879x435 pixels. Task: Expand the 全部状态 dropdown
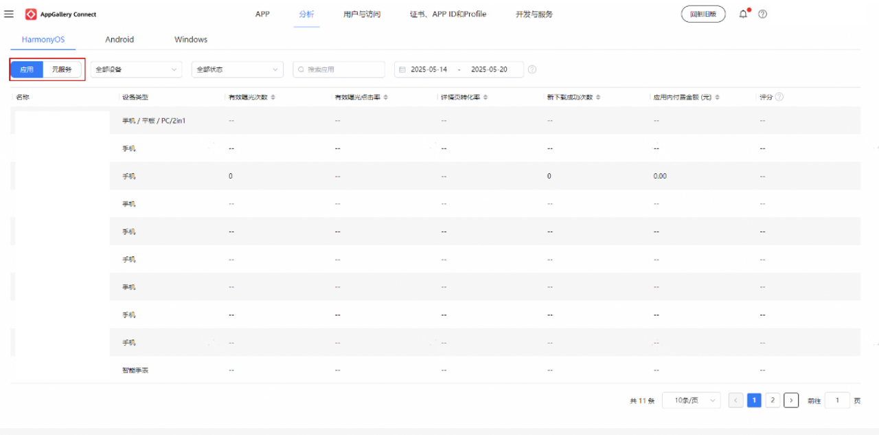pyautogui.click(x=237, y=69)
